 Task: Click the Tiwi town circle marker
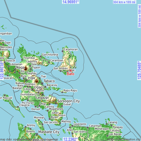click(40, 78)
